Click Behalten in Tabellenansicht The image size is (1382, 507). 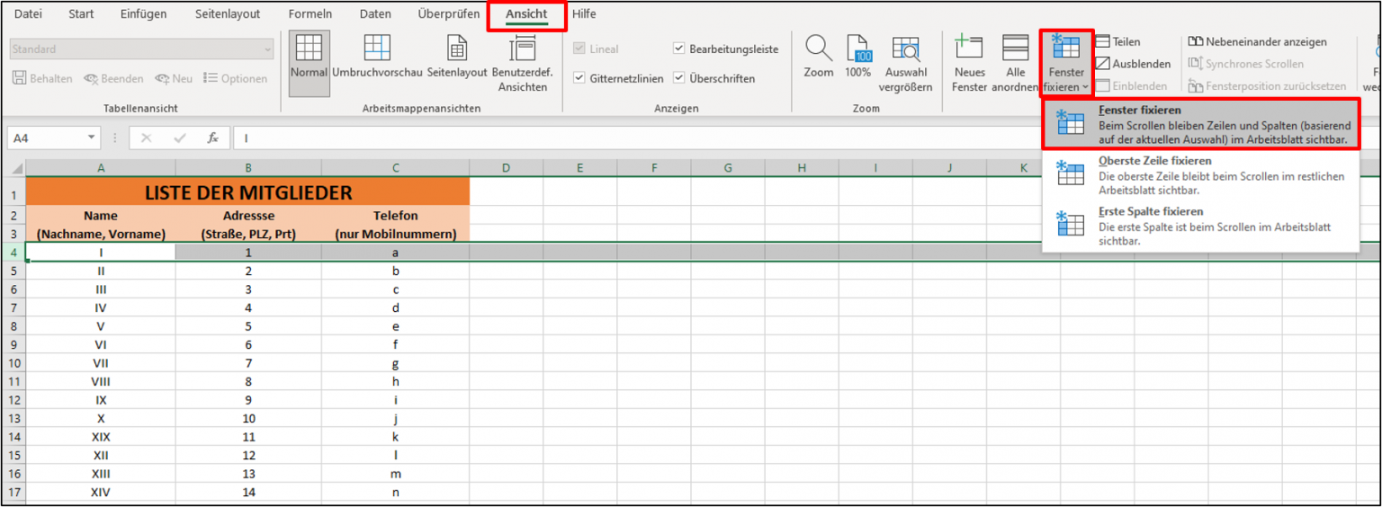[42, 78]
